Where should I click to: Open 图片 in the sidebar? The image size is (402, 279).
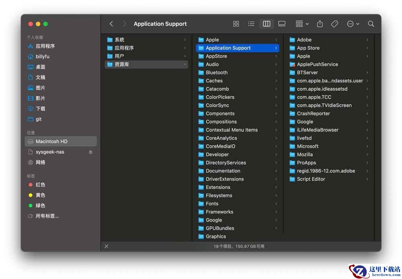[x=61, y=88]
